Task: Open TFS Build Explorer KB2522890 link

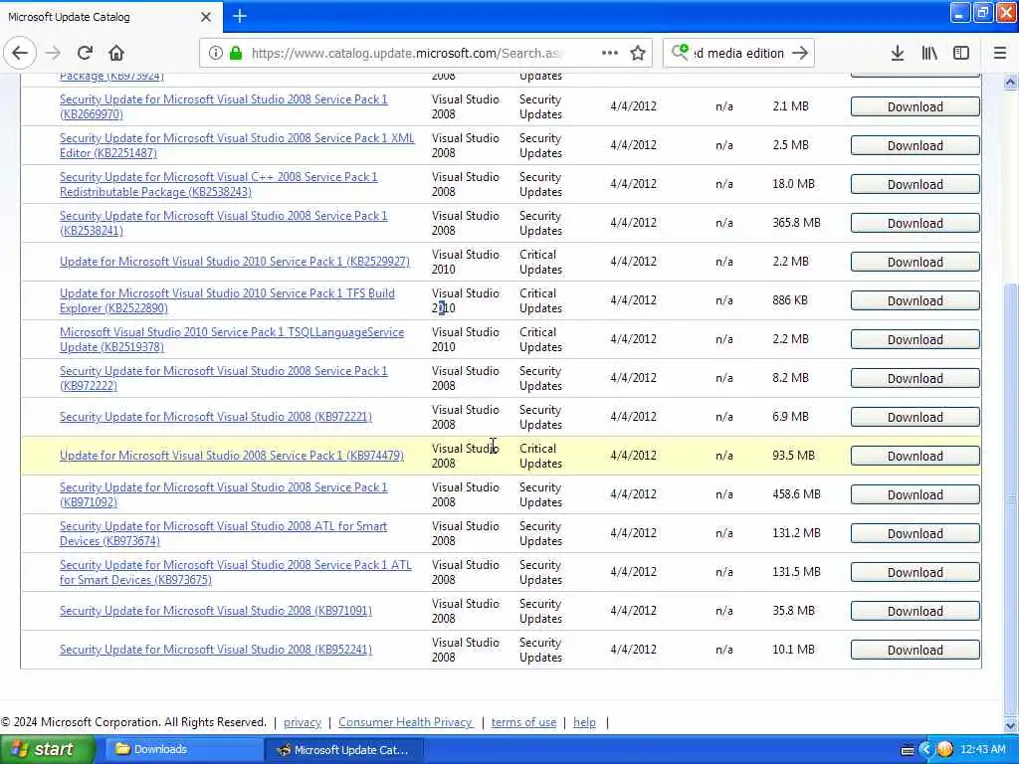Action: [x=227, y=300]
